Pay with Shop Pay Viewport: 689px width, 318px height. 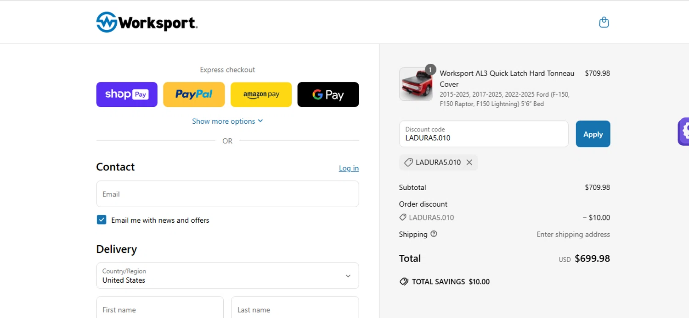[127, 94]
